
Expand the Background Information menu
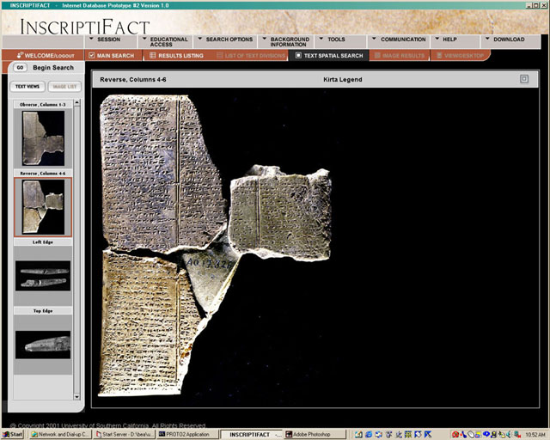pyautogui.click(x=286, y=42)
